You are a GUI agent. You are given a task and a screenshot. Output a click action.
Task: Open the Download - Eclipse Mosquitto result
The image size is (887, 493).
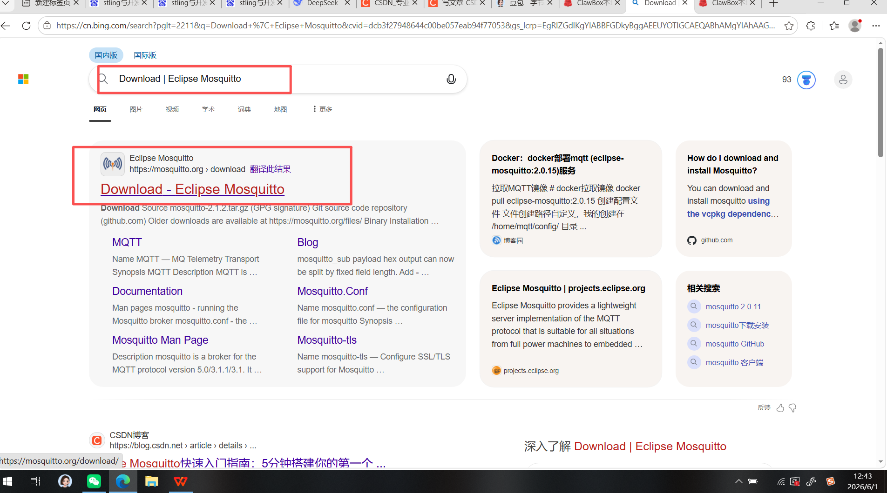[192, 189]
